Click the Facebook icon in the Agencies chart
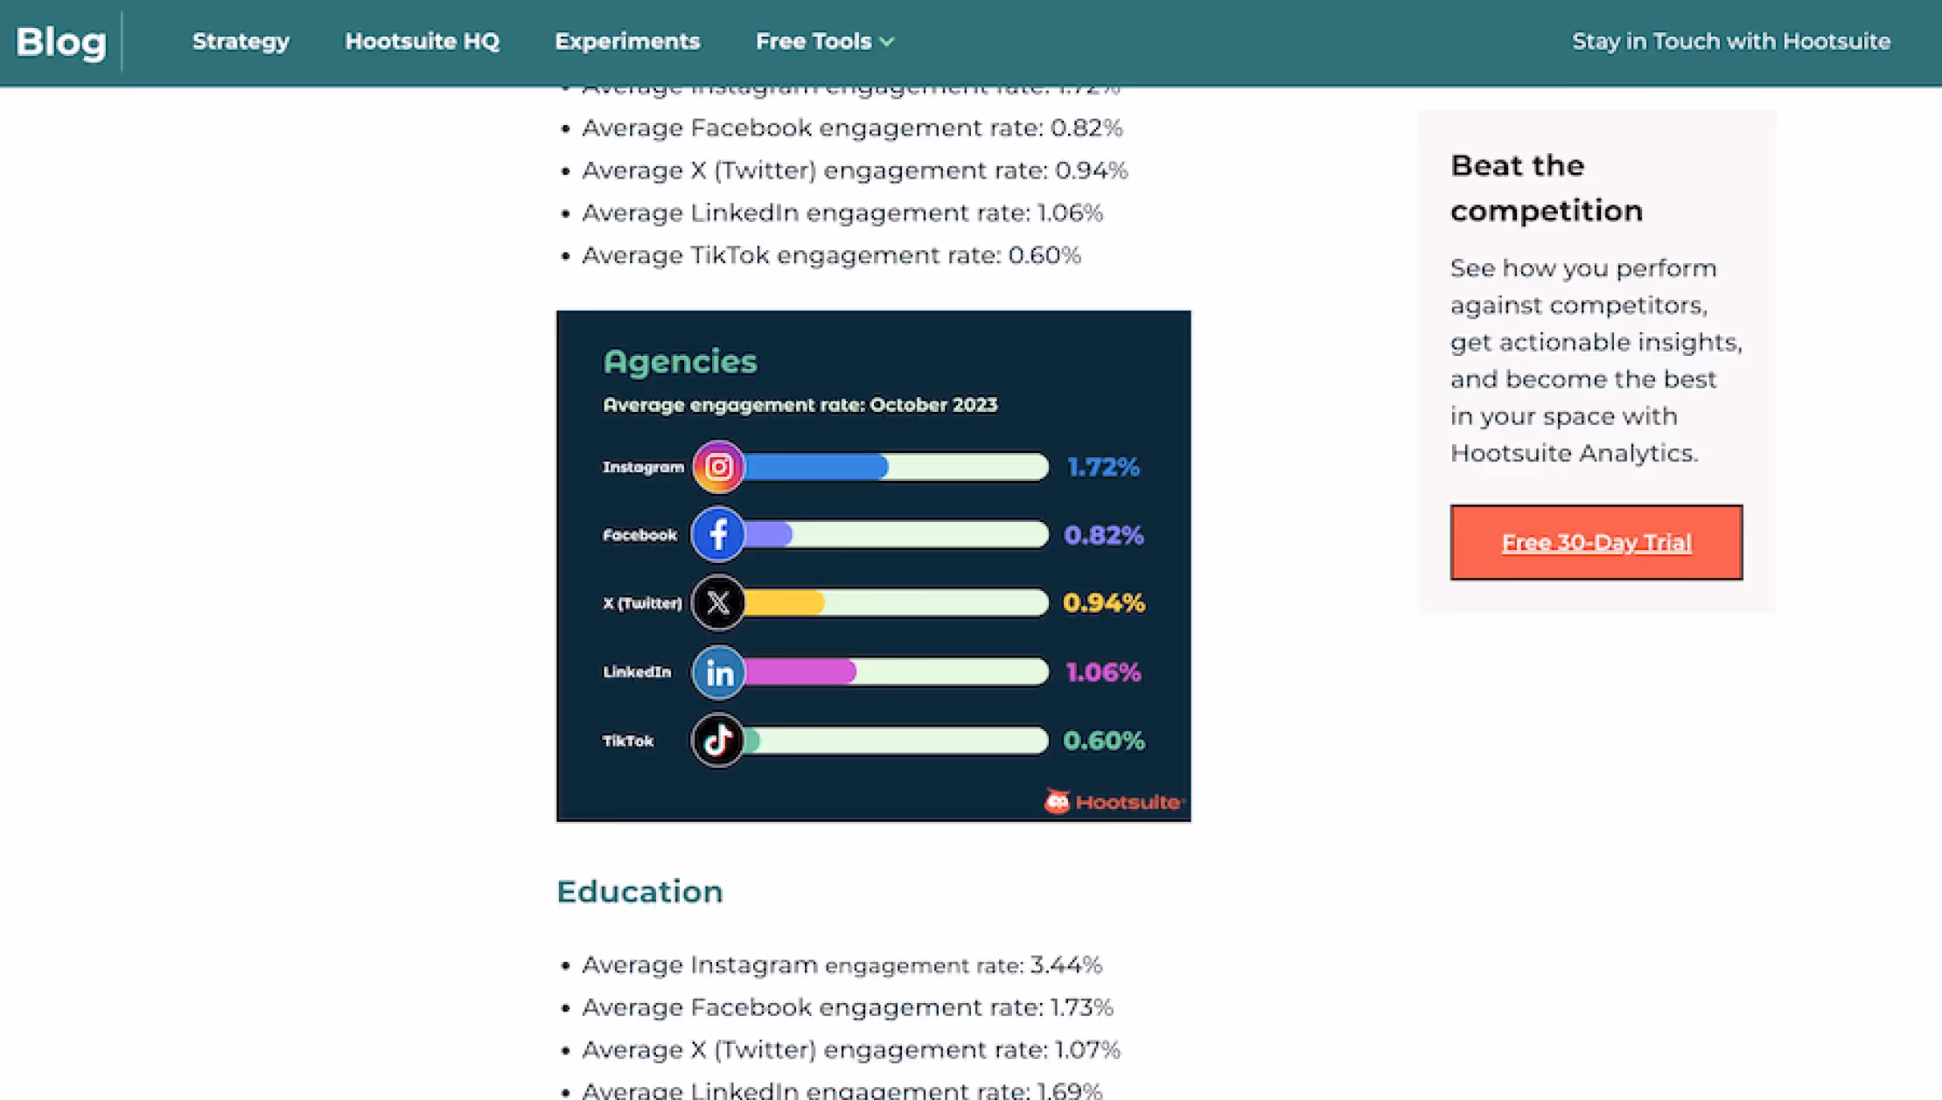The height and width of the screenshot is (1100, 1942). [x=717, y=533]
